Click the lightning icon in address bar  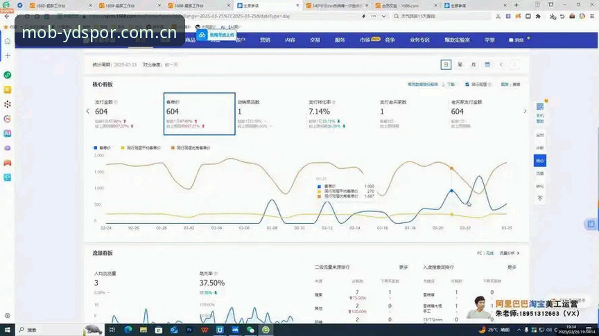[x=363, y=17]
